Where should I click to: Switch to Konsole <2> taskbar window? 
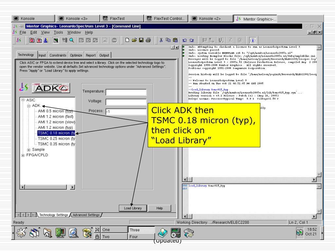coord(211,19)
